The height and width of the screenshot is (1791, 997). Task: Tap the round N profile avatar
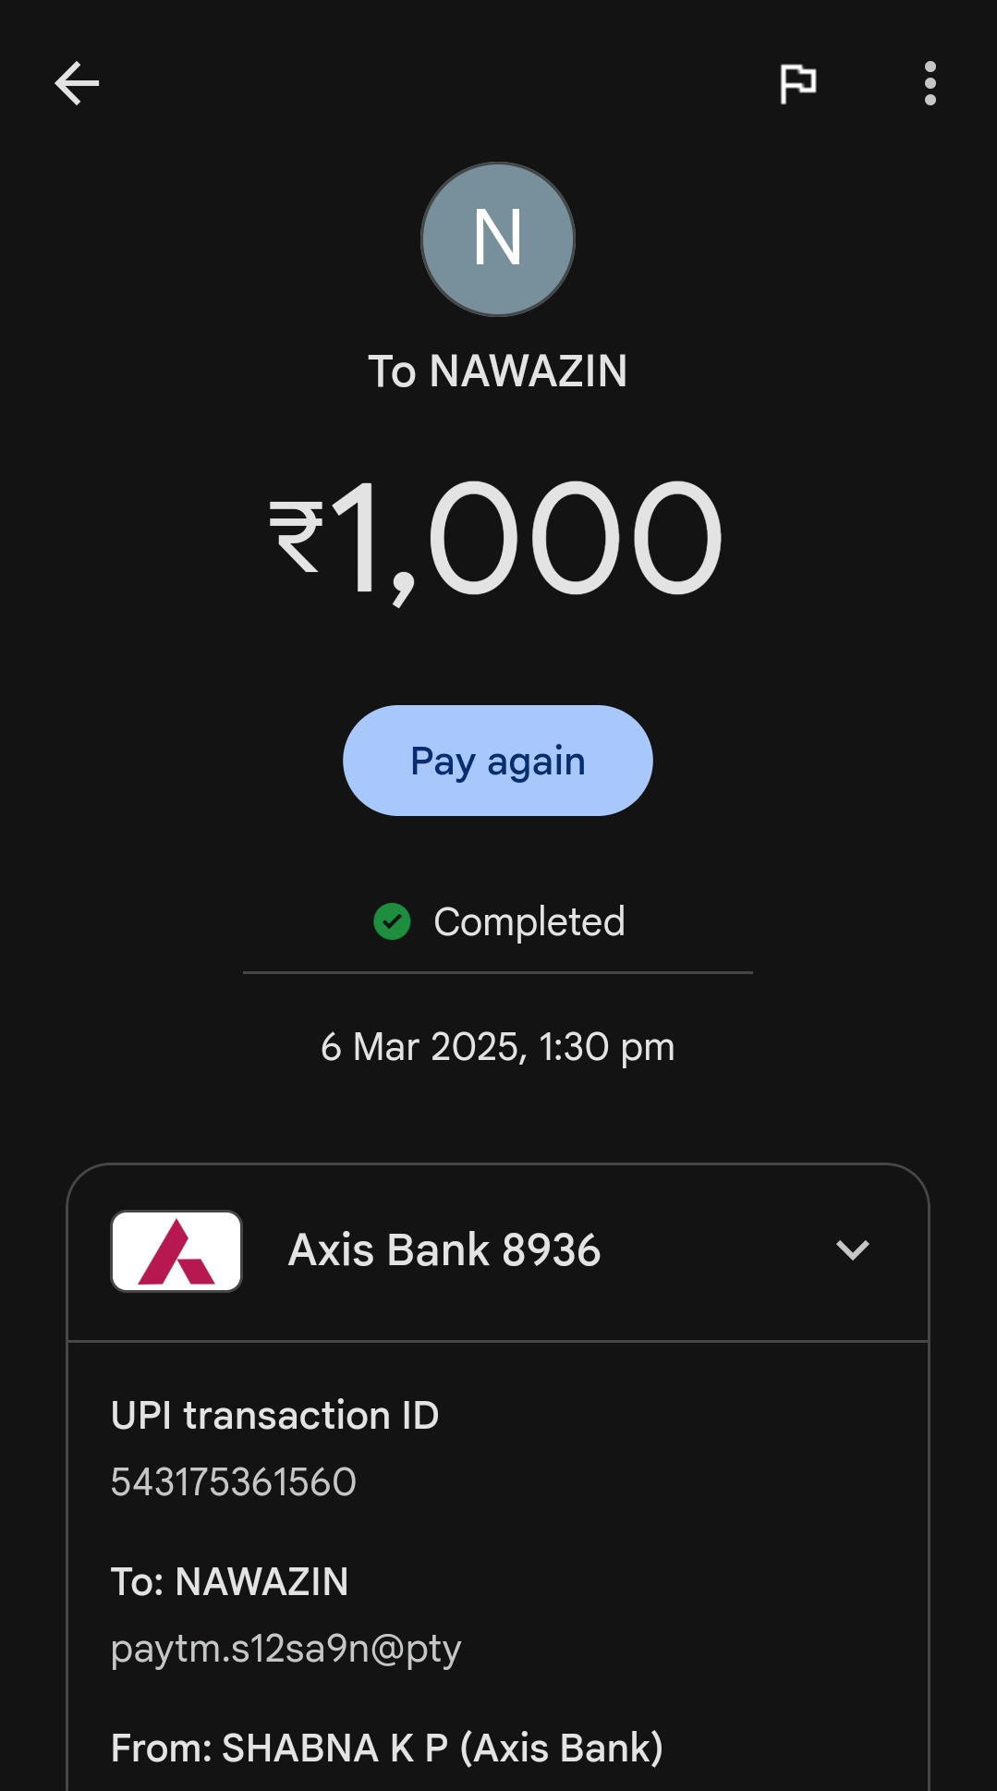point(498,239)
